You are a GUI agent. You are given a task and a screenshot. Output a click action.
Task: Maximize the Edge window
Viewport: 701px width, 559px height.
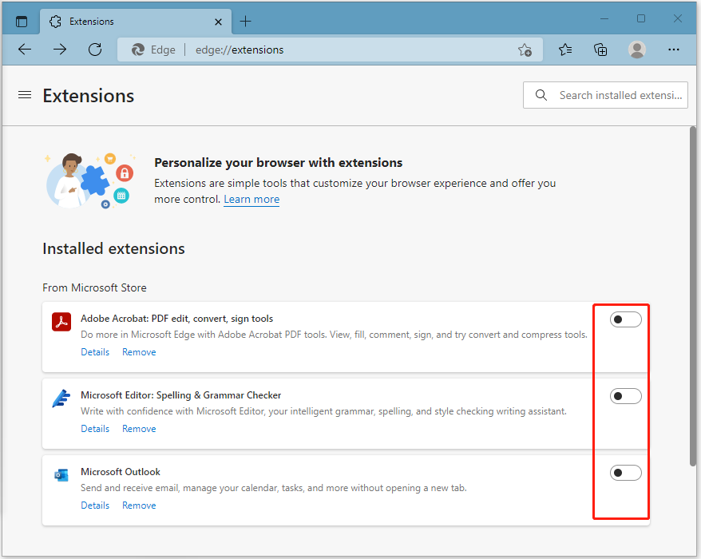tap(640, 19)
